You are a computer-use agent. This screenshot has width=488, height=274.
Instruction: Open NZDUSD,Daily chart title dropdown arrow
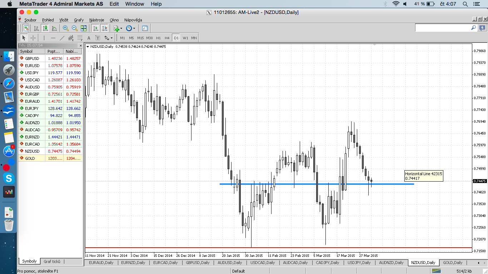point(88,46)
